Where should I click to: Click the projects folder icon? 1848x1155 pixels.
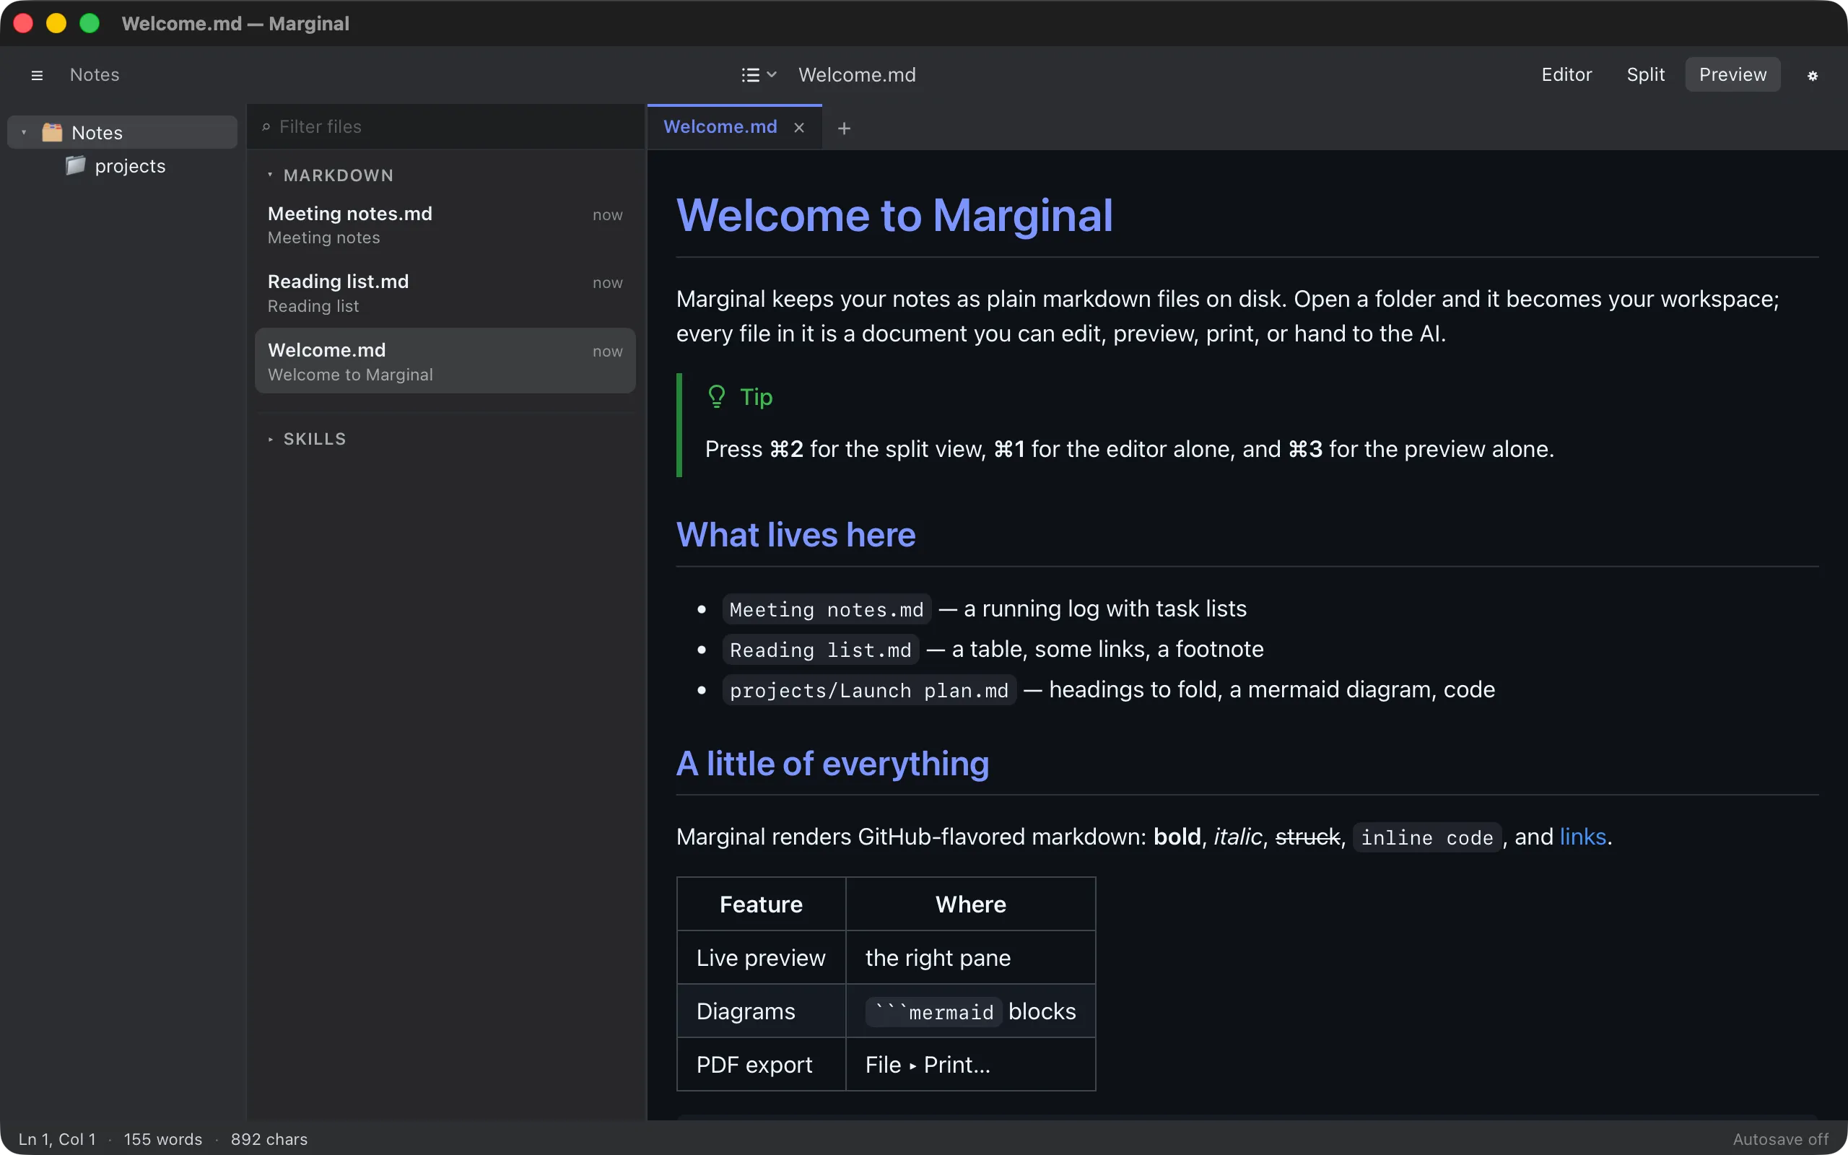pyautogui.click(x=75, y=166)
